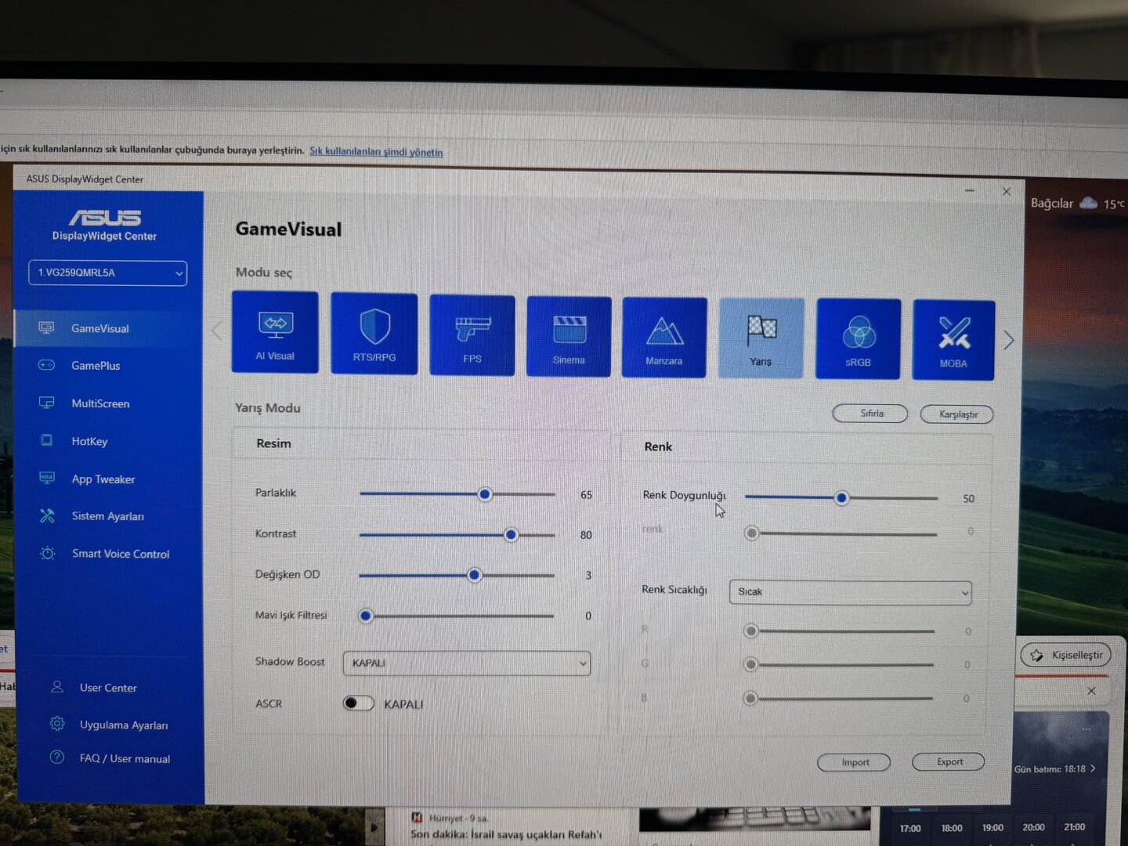Close the card under Kişiselleştir
This screenshot has height=846, width=1128.
pos(1091,691)
